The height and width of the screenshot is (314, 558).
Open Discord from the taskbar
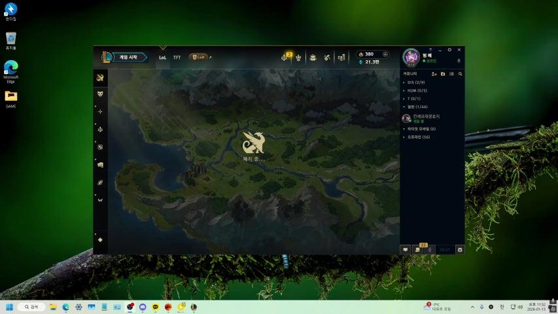[x=143, y=307]
